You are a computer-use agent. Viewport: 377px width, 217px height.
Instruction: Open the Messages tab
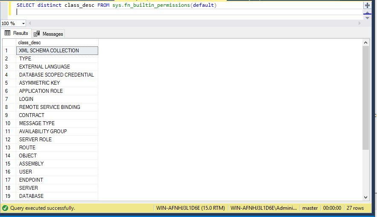tap(48, 34)
